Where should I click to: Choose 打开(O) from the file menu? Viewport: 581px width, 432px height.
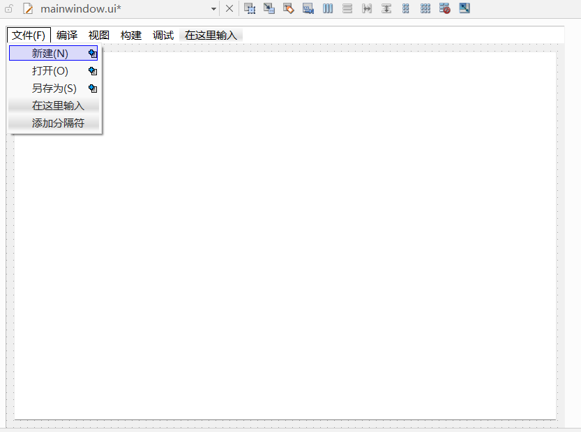[x=53, y=70]
